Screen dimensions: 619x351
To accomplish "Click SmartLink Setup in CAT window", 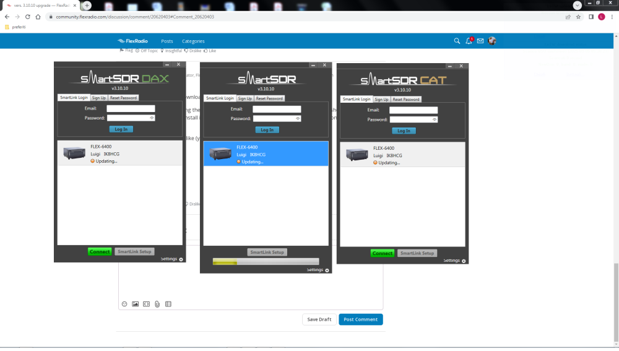I will coord(417,253).
